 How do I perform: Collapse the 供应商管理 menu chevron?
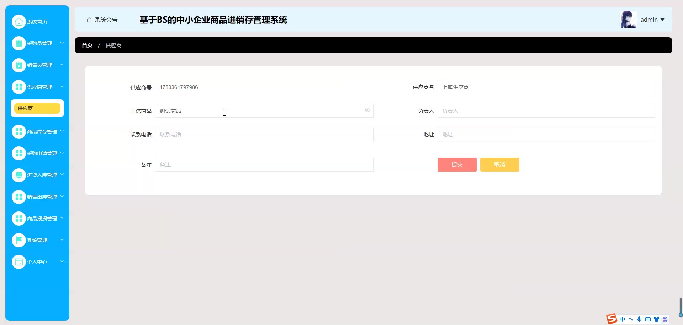click(x=62, y=87)
